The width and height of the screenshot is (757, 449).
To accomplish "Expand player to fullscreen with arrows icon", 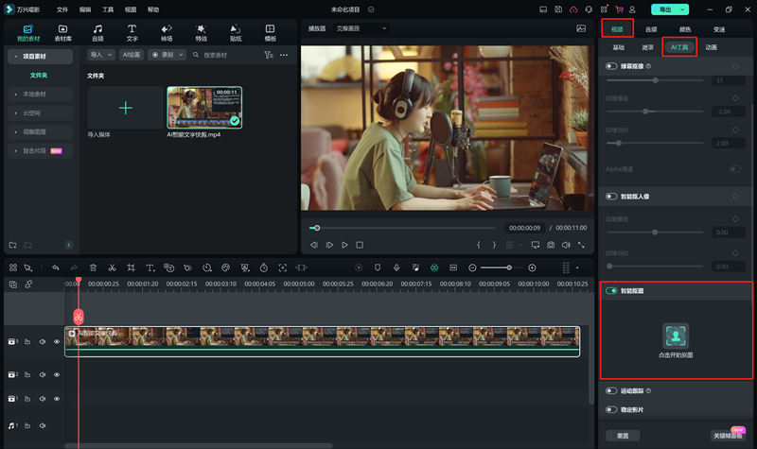I will pos(581,245).
